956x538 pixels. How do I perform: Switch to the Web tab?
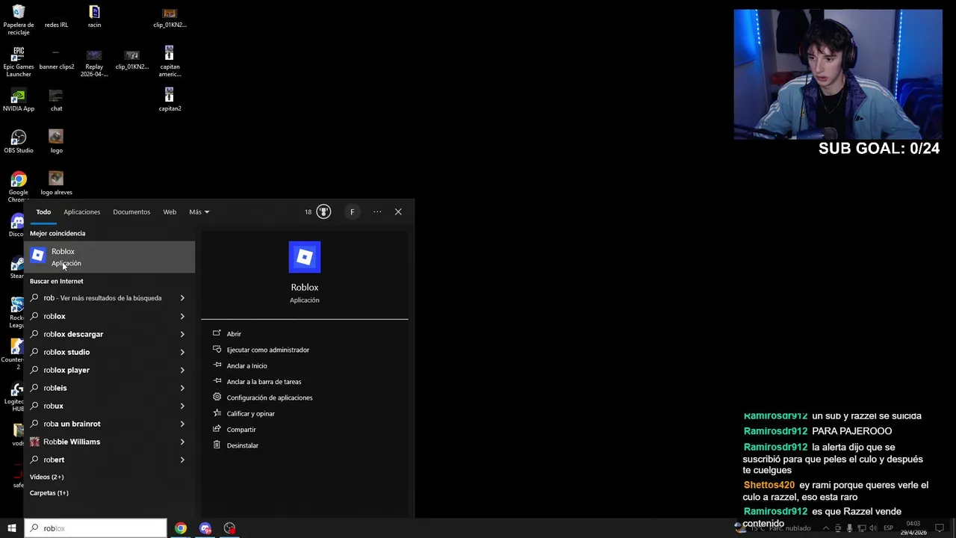click(x=170, y=212)
